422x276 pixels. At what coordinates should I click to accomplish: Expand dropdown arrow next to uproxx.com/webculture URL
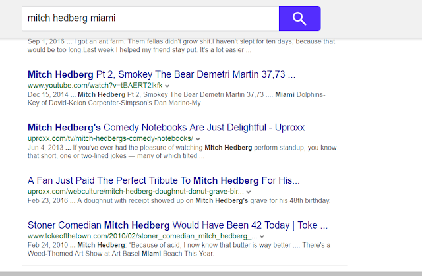pos(249,192)
